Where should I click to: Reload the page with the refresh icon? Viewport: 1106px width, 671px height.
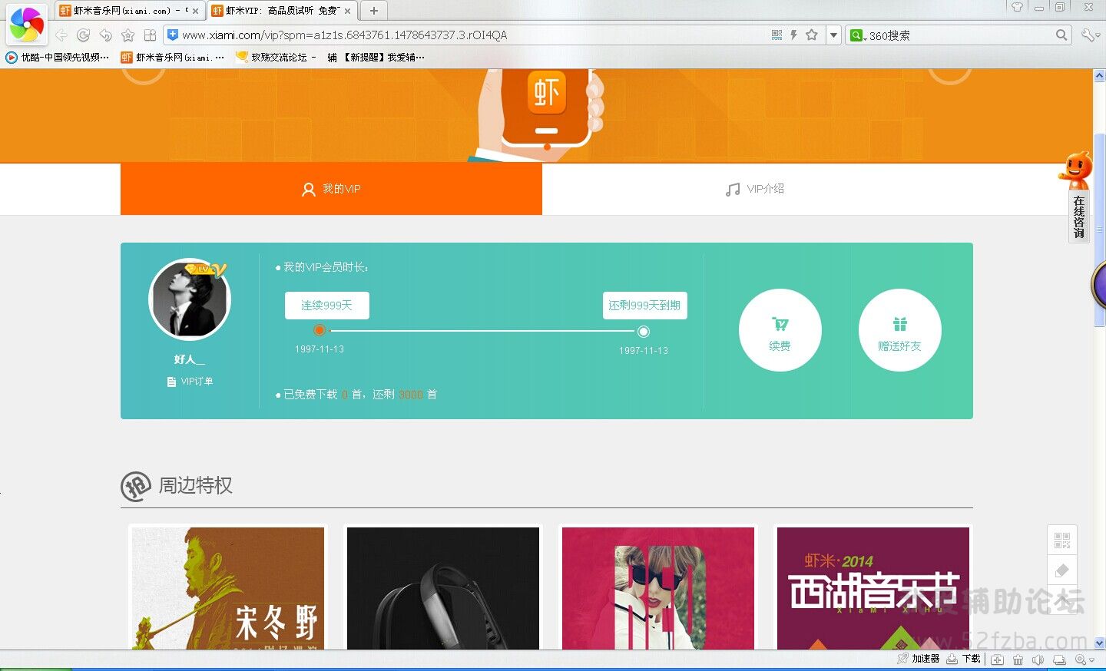[x=84, y=35]
